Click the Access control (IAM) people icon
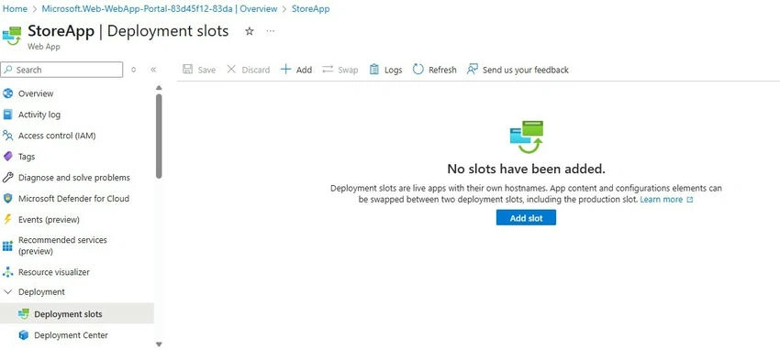 click(x=7, y=136)
